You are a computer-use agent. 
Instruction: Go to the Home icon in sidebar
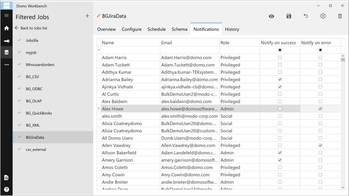coord(7,28)
